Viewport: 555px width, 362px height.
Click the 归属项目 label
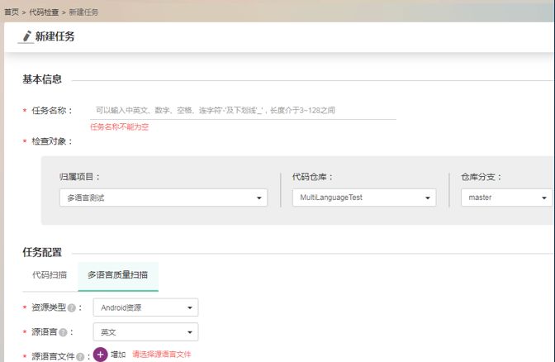coord(79,177)
